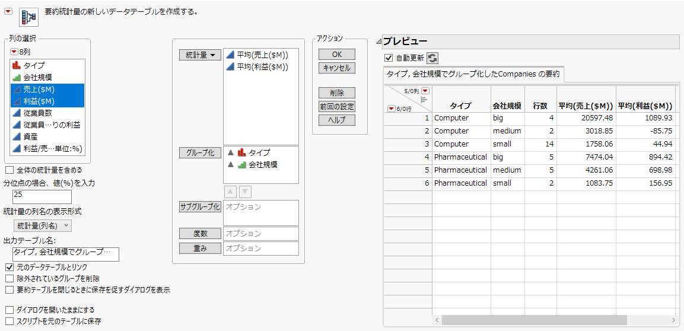Click the horizontal scrollbar thumb in preview
Viewport: 684px width, 331px height.
coord(535,320)
